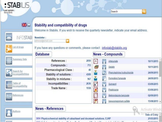Viewport: 162px width, 122px height.
Task: Open the Summary lists link
Action: coord(20,59)
